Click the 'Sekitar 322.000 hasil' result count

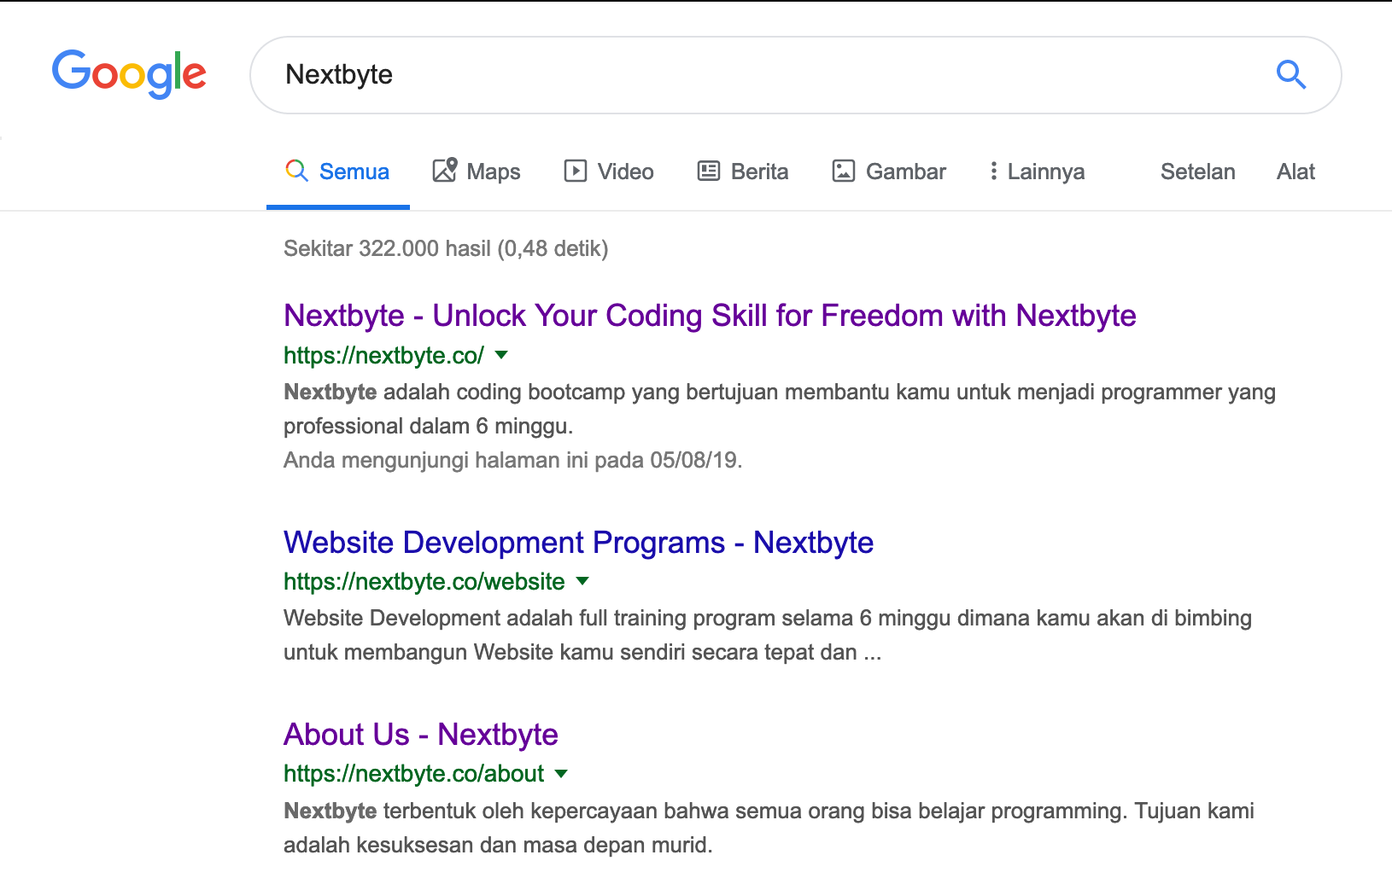click(x=446, y=248)
